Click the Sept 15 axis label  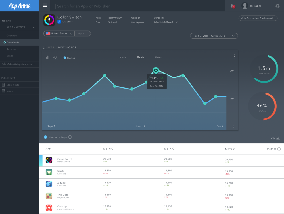pyautogui.click(x=141, y=127)
